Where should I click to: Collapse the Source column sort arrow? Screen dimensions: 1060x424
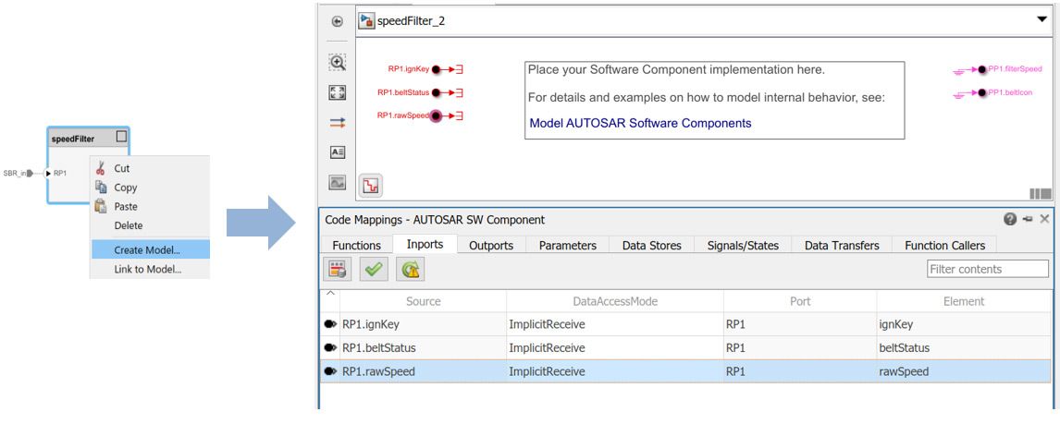329,293
